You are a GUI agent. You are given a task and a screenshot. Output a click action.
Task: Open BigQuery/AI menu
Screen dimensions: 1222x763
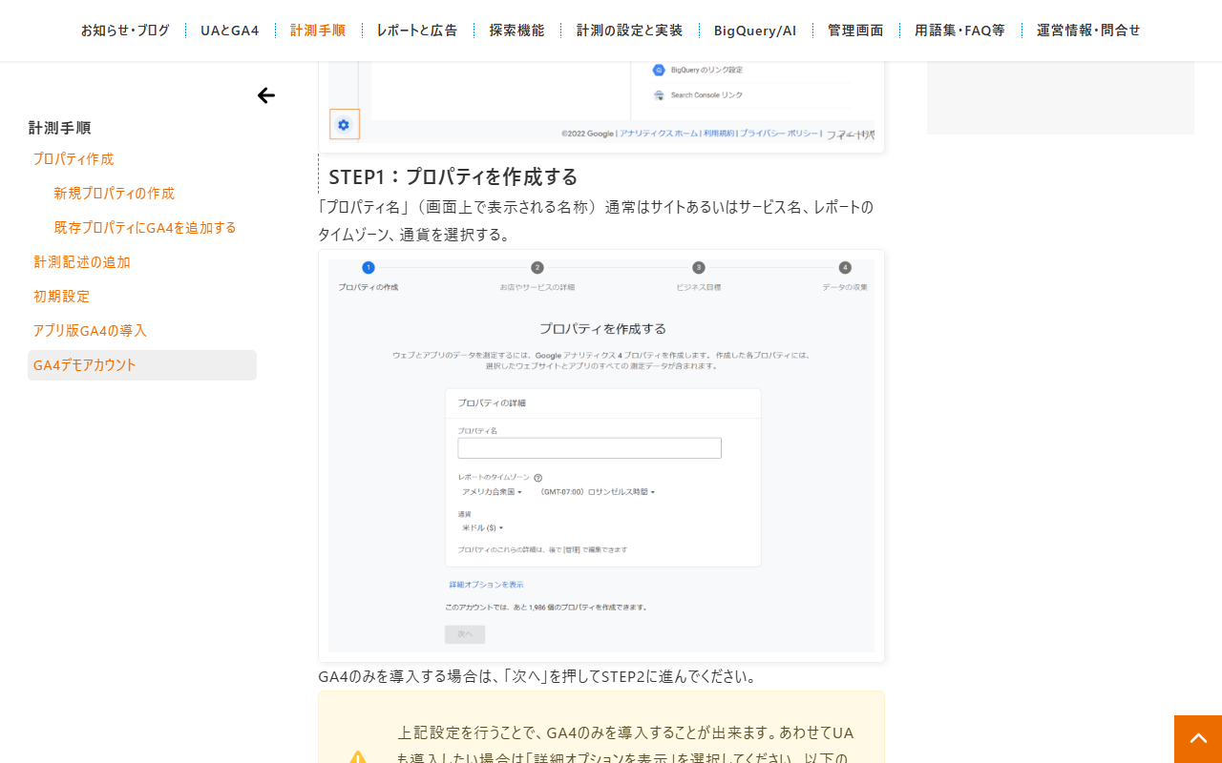[x=755, y=31]
